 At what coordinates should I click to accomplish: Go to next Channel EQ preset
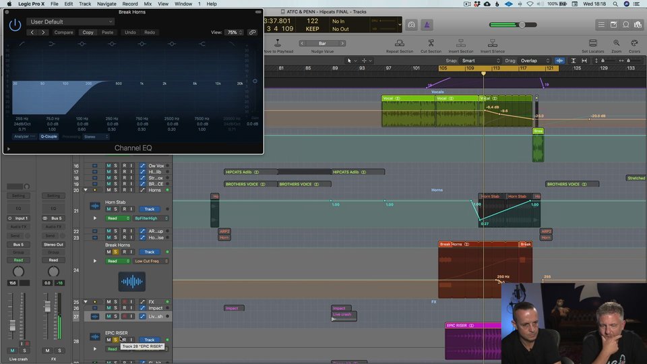43,32
